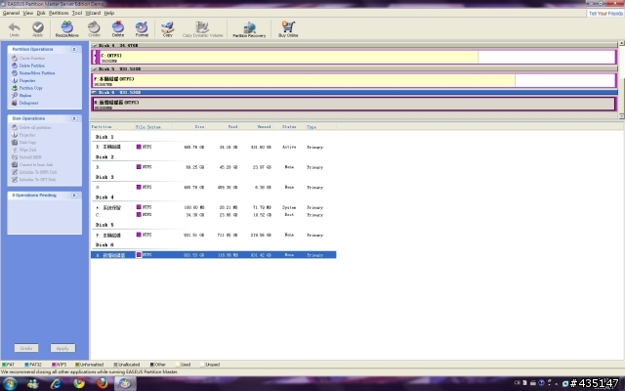
Task: Click the Defragment sidebar icon
Action: pos(15,103)
